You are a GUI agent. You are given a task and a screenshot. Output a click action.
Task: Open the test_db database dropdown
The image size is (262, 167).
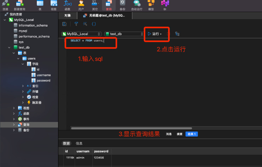[x=124, y=34]
